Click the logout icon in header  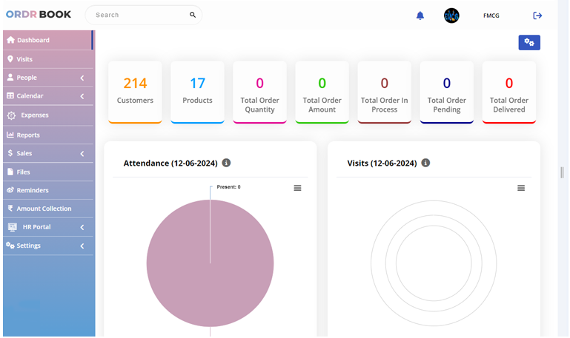tap(537, 16)
